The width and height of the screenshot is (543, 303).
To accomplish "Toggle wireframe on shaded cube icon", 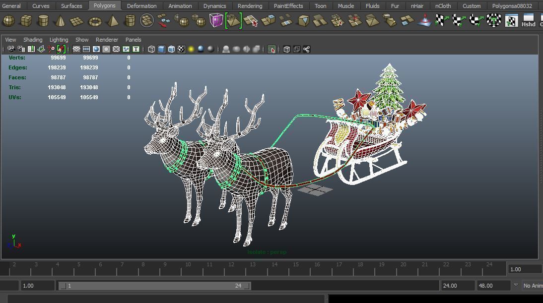I will (171, 49).
